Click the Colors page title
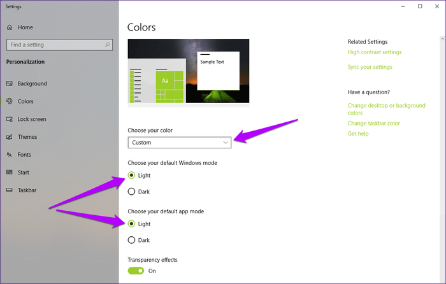446x284 pixels. tap(141, 27)
